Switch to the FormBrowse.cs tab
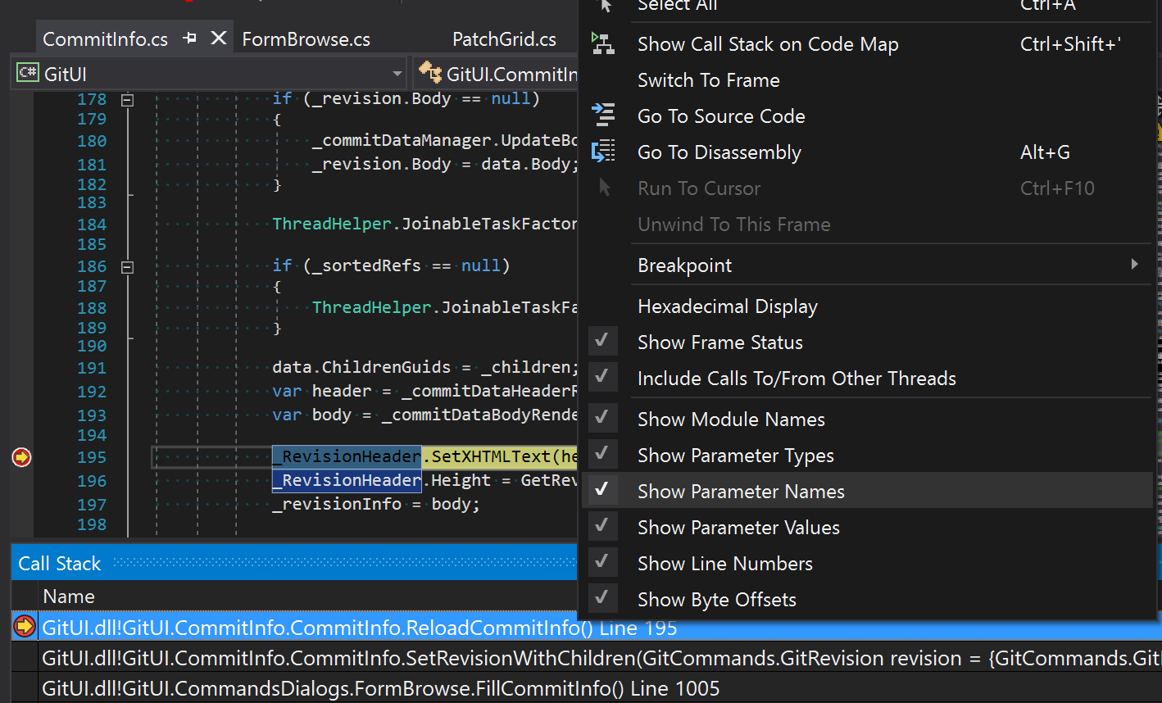The width and height of the screenshot is (1162, 703). click(306, 39)
